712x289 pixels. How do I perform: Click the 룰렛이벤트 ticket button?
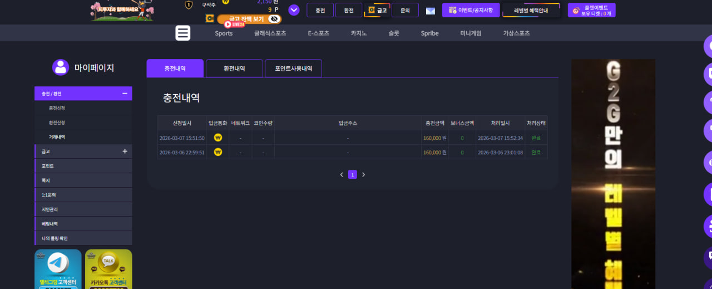click(592, 10)
